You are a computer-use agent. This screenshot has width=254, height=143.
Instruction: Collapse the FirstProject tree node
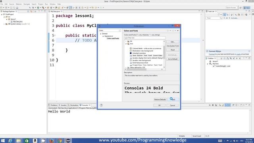coord(2,14)
